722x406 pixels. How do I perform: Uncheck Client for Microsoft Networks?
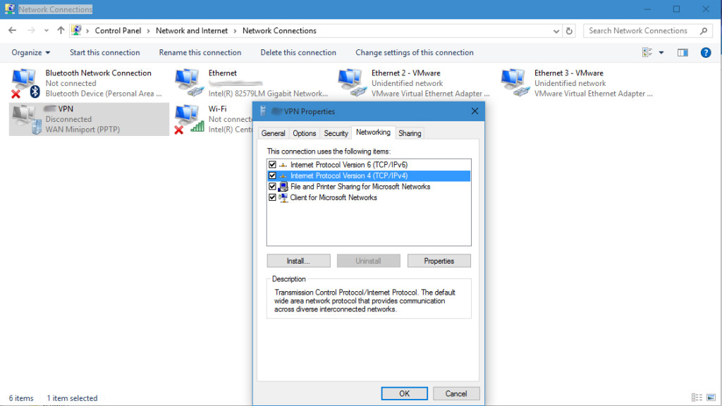272,197
